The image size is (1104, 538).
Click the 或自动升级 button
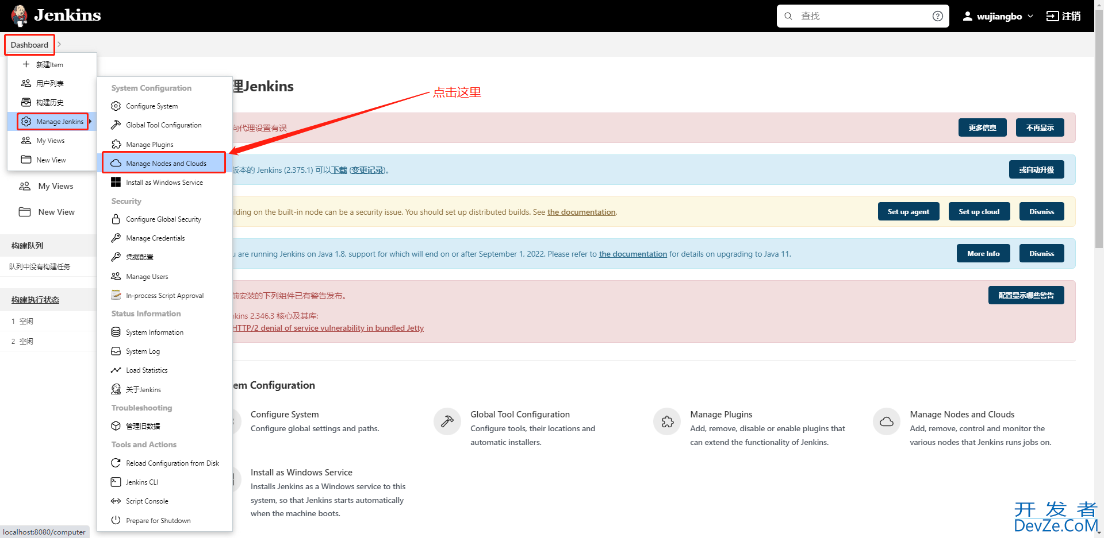pos(1036,169)
